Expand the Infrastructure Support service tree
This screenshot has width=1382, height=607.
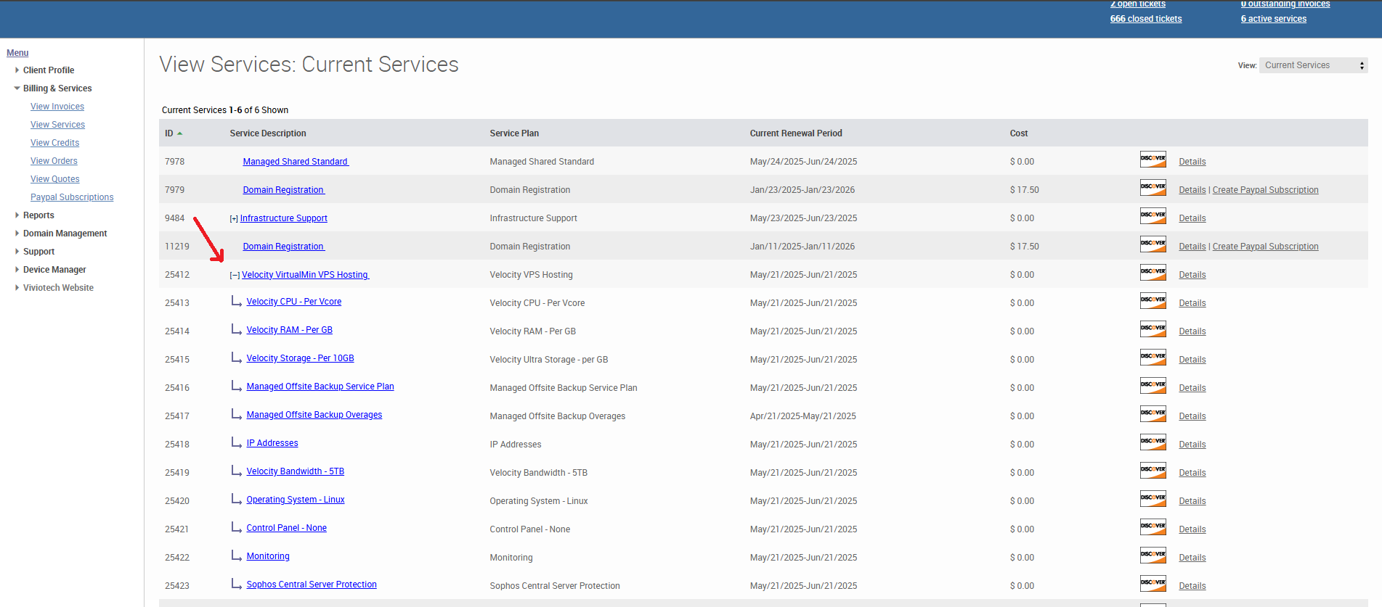coord(234,219)
